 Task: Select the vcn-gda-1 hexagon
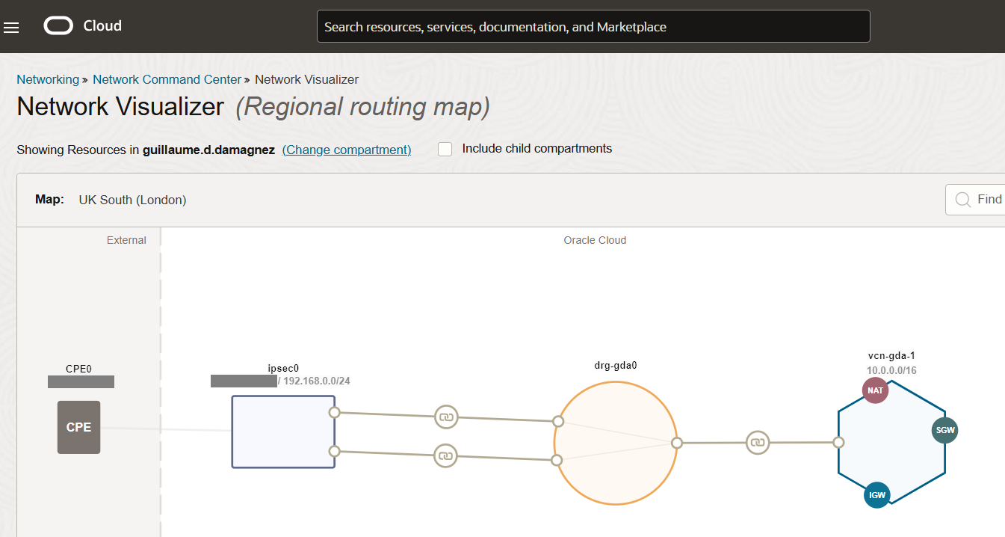(892, 442)
